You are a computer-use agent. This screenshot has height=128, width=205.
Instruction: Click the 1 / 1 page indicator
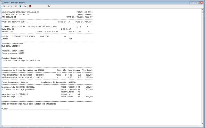[49, 6]
